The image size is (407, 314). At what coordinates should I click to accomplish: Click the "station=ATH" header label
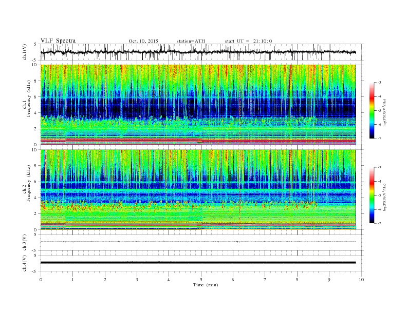click(191, 41)
